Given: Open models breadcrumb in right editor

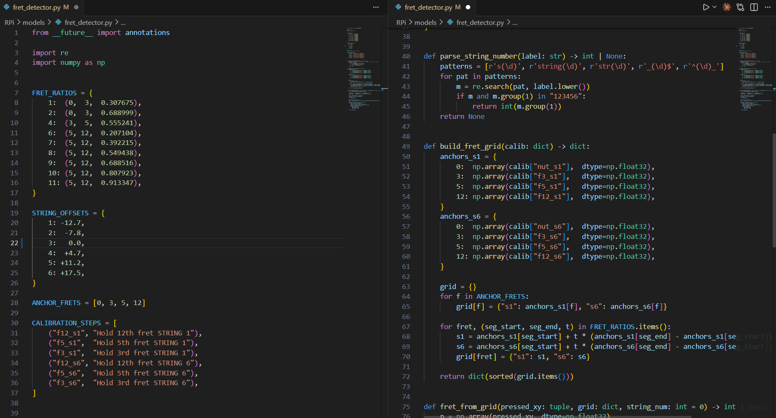Looking at the screenshot, I should pyautogui.click(x=425, y=22).
